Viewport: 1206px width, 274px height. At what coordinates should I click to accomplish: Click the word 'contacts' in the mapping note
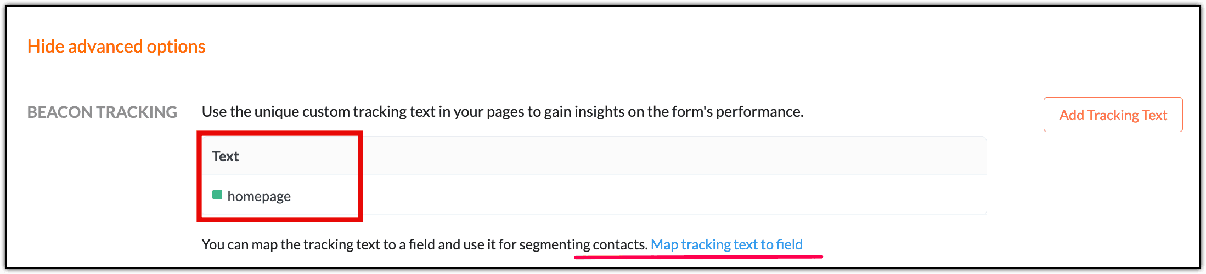pyautogui.click(x=619, y=244)
